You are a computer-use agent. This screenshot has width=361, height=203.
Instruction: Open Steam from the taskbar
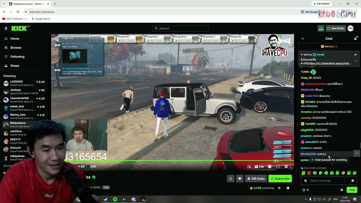(x=105, y=199)
